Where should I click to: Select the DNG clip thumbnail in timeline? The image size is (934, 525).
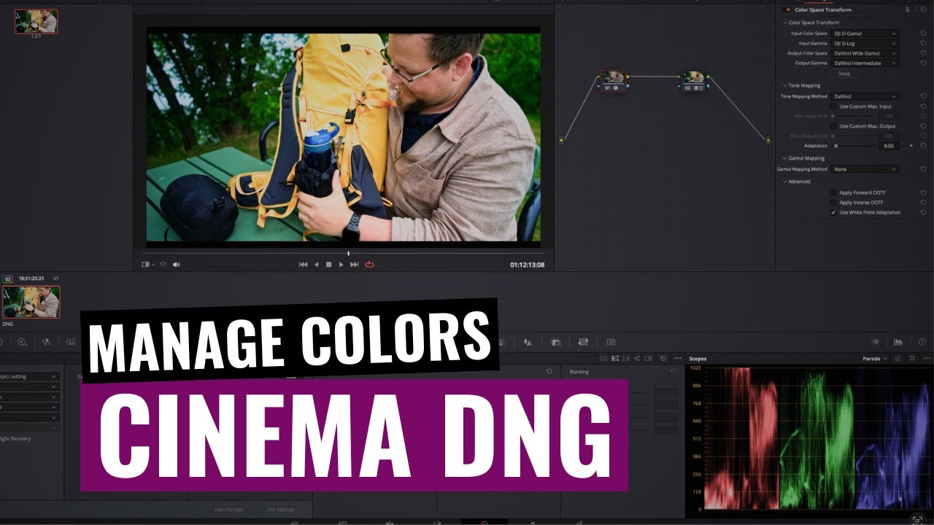click(x=31, y=302)
